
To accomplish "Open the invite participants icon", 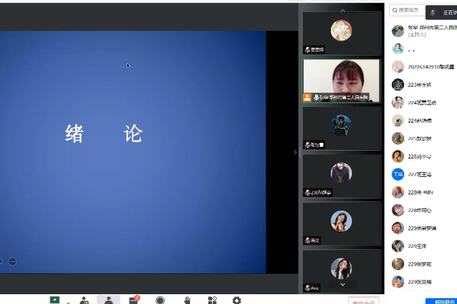I will coord(84,300).
